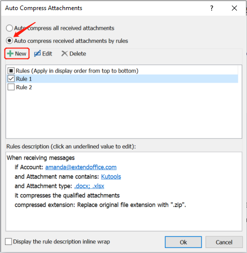Edit the .docx; .xlsx attachment type
Screen dimensions: 247x253
pos(89,186)
